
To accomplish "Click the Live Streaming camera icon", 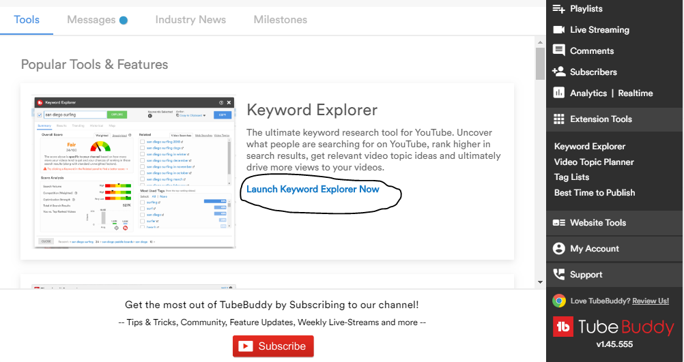I will (559, 29).
